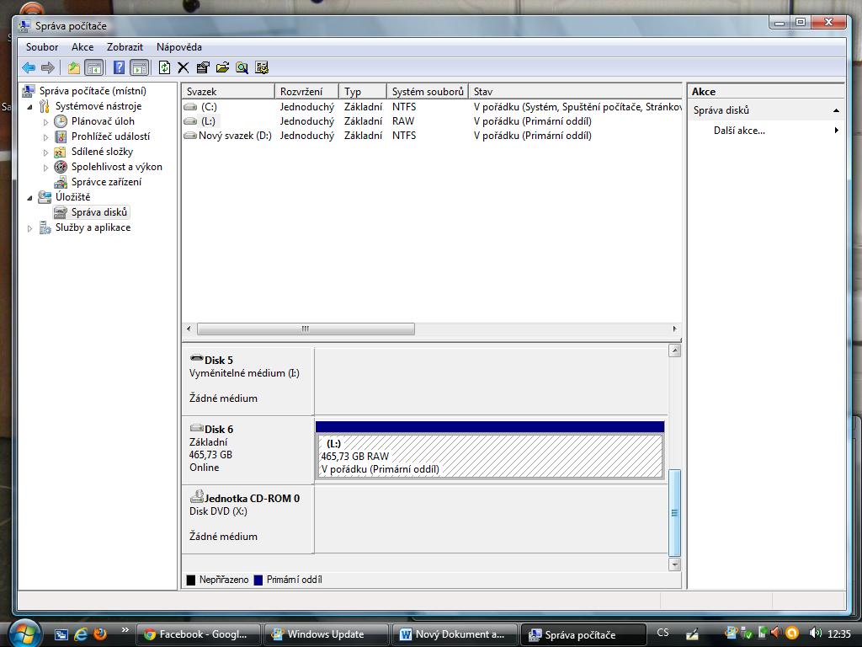Click the Back arrow in the toolbar
This screenshot has height=647, width=862.
click(x=29, y=68)
